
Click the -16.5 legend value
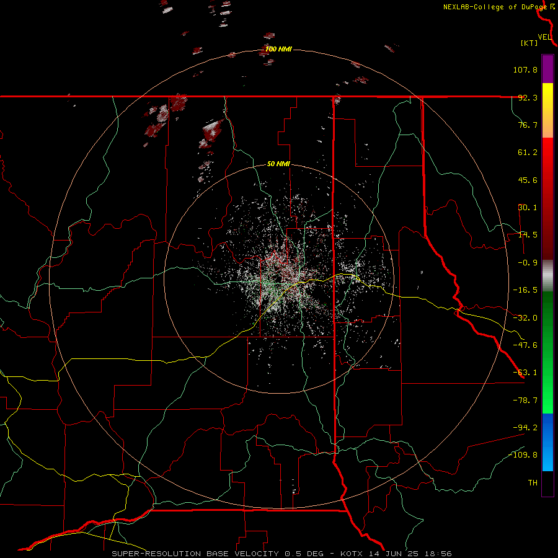pyautogui.click(x=525, y=290)
